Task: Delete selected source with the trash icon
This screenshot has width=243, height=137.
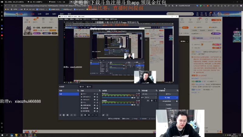Action: [x=85, y=115]
